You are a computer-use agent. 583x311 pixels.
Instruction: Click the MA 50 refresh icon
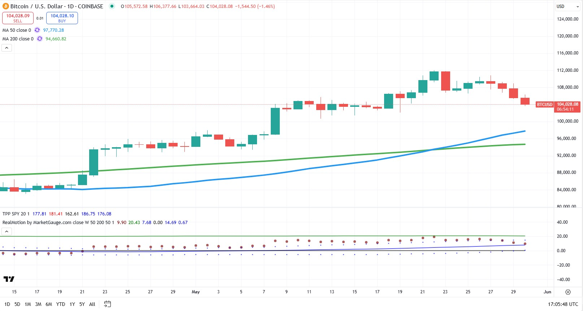(37, 30)
